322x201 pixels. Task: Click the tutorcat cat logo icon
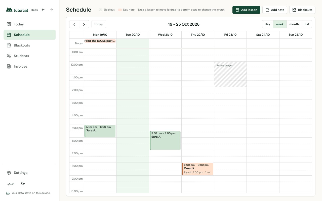[9, 10]
